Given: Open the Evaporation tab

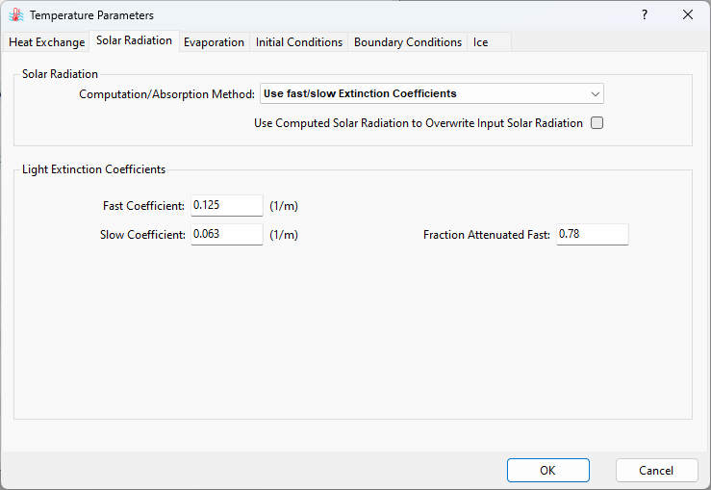Looking at the screenshot, I should 214,42.
